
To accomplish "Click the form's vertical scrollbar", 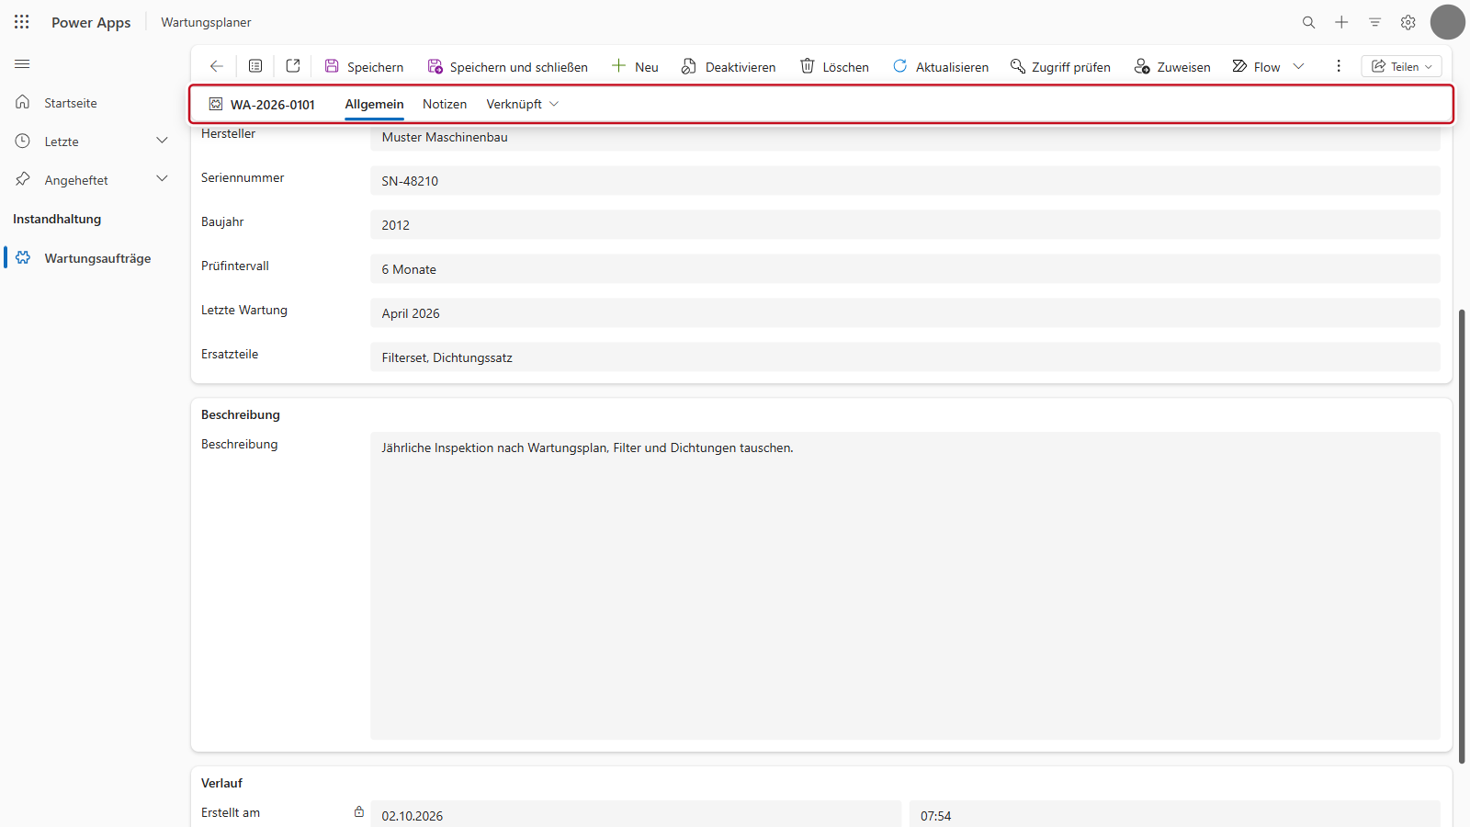I will pyautogui.click(x=1462, y=537).
